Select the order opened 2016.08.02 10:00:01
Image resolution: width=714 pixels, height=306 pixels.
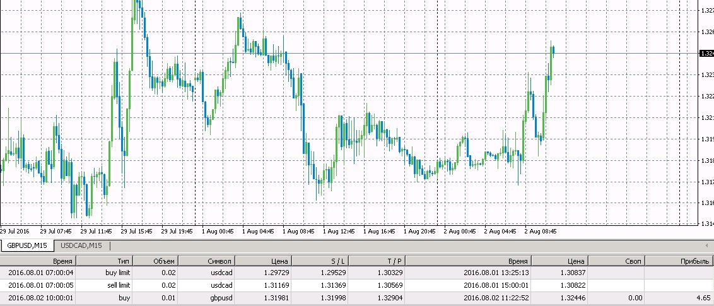tap(357, 298)
